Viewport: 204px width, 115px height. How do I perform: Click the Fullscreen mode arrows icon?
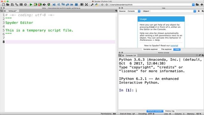click(86, 5)
